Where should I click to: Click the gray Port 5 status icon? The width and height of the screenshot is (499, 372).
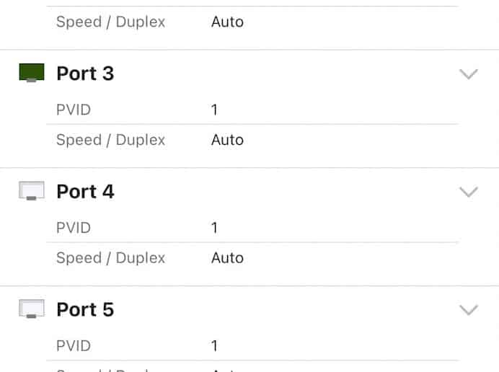(x=32, y=309)
